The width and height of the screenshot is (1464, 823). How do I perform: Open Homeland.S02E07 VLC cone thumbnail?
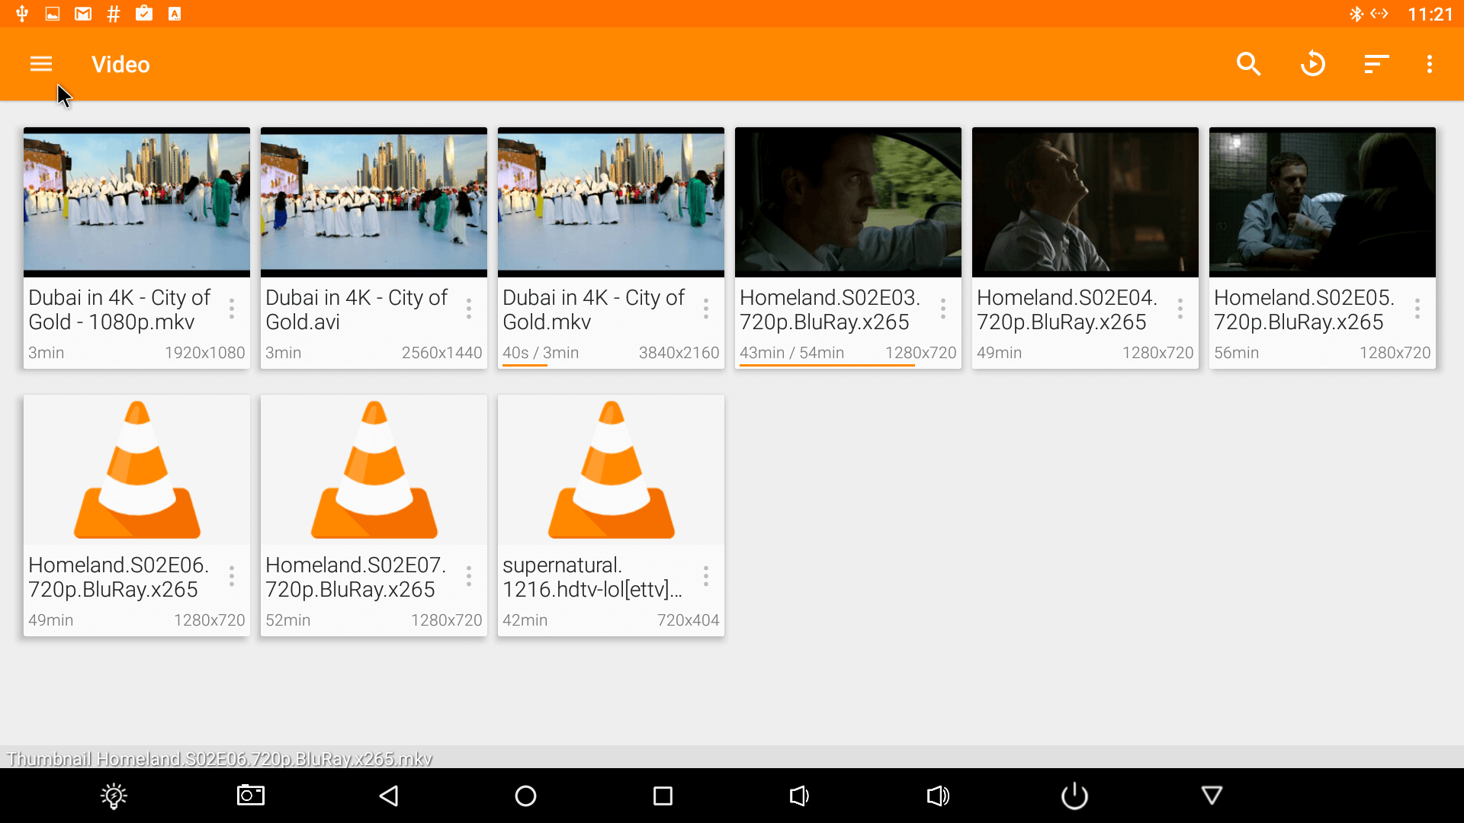click(x=374, y=469)
